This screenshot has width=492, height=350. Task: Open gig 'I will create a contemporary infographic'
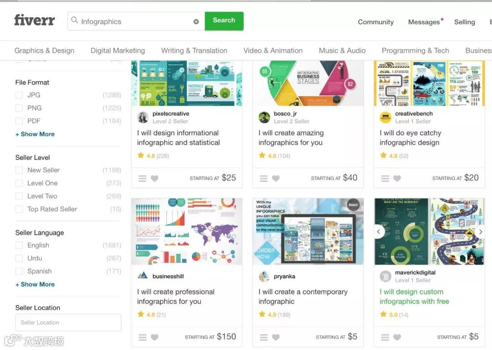pos(303,297)
